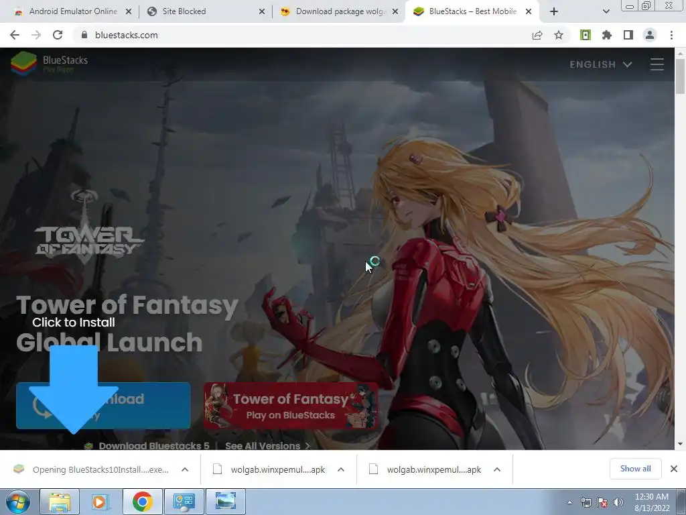686x515 pixels.
Task: Open the See All Versions link
Action: [x=267, y=446]
